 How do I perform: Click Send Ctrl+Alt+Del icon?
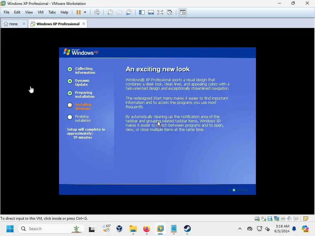[x=97, y=12]
